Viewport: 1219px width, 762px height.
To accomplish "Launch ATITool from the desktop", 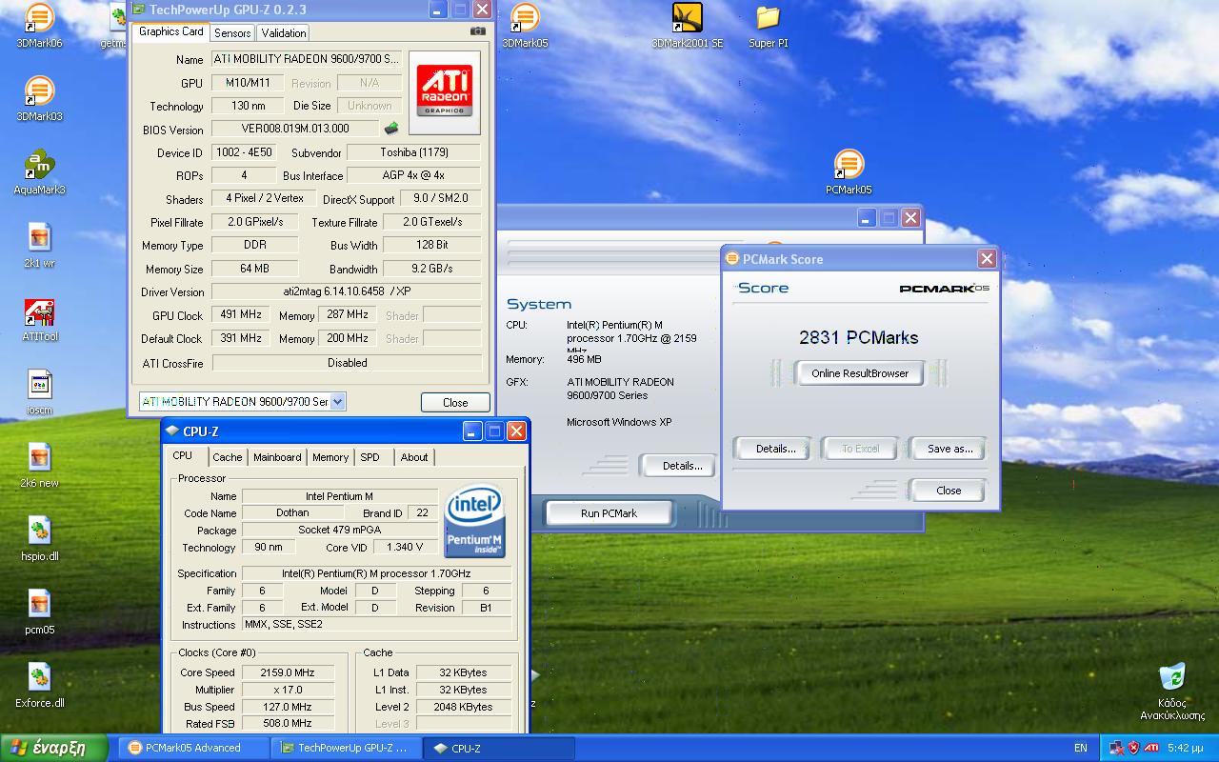I will pos(39,319).
